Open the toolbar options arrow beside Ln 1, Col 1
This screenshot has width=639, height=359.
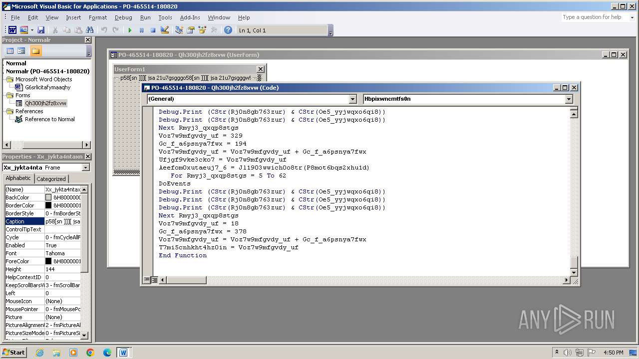pos(330,31)
